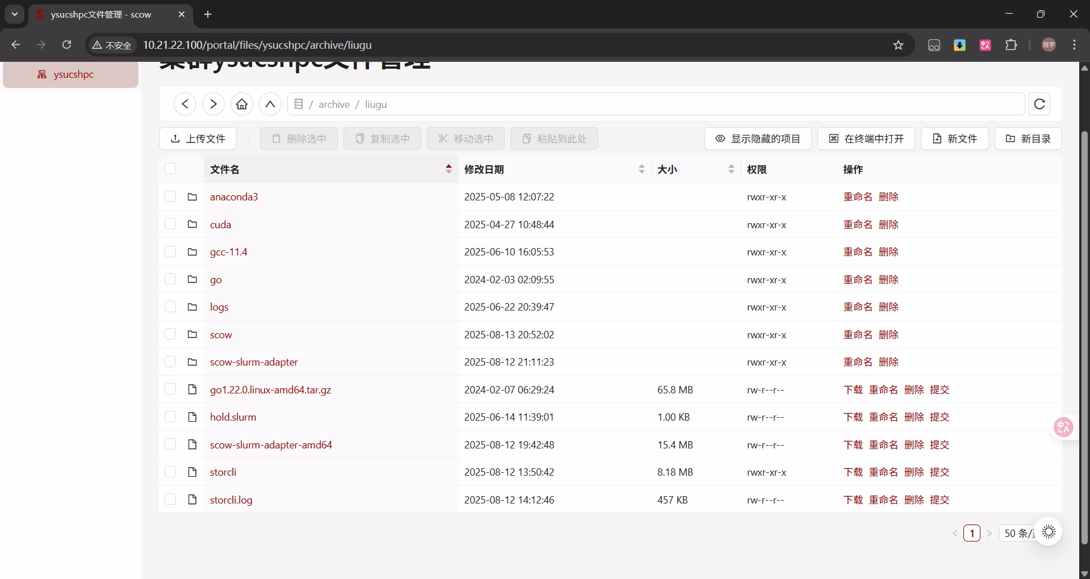
Task: Tick the checkbox for hold.slurm
Action: pos(170,417)
